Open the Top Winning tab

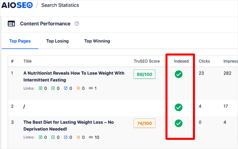click(97, 41)
